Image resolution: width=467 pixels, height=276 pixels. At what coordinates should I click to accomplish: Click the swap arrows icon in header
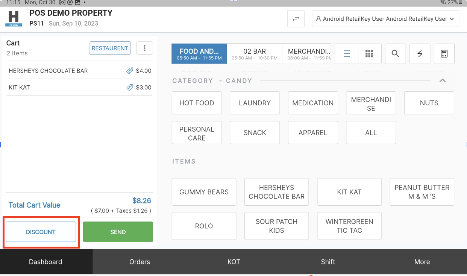(296, 19)
